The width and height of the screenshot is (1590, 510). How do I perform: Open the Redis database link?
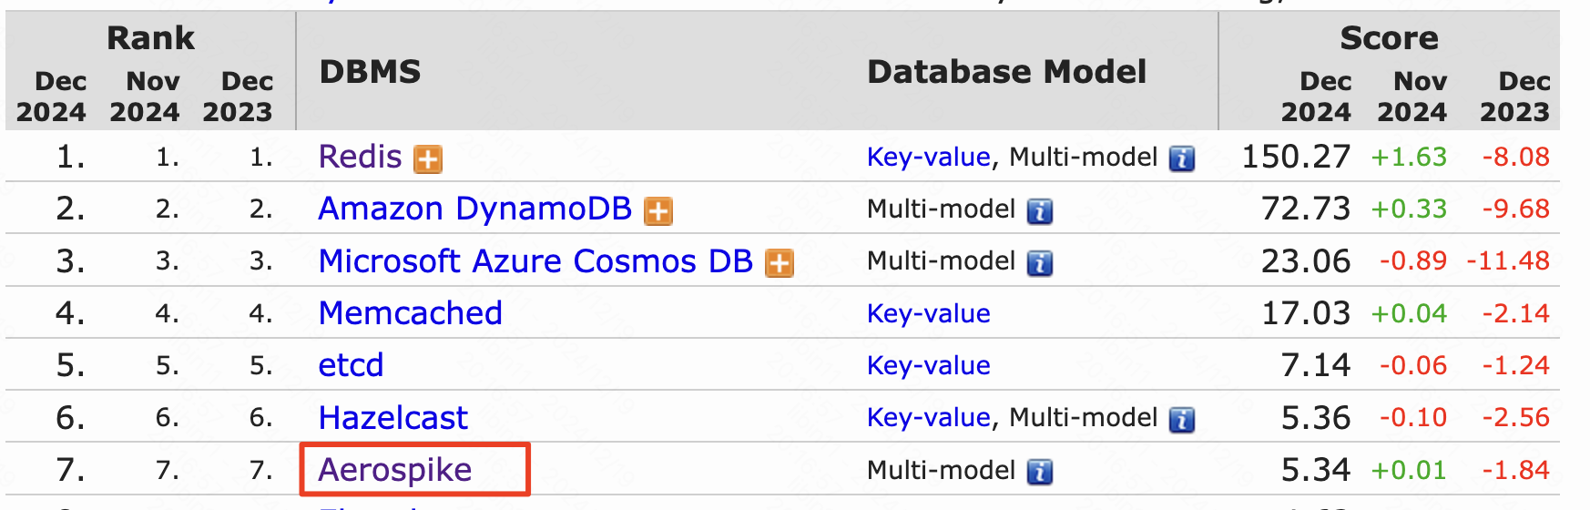[360, 157]
